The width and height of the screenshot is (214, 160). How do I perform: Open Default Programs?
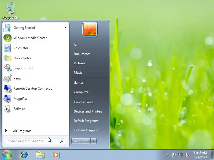(86, 121)
